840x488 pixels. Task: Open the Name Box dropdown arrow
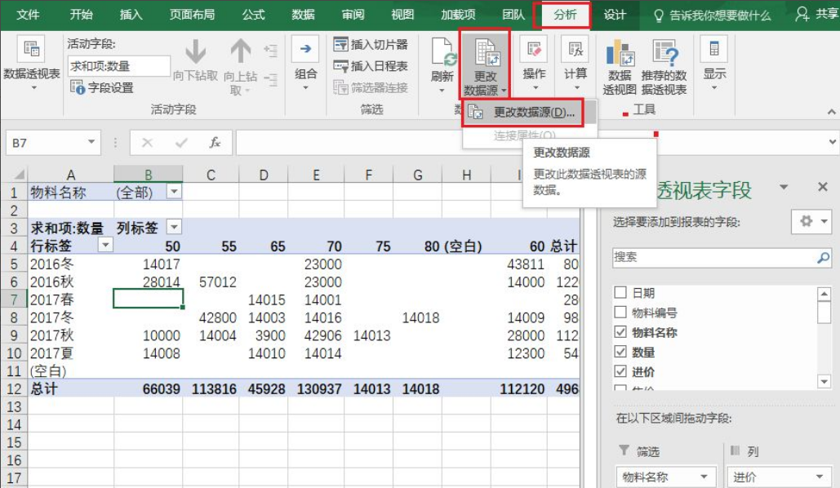[91, 143]
